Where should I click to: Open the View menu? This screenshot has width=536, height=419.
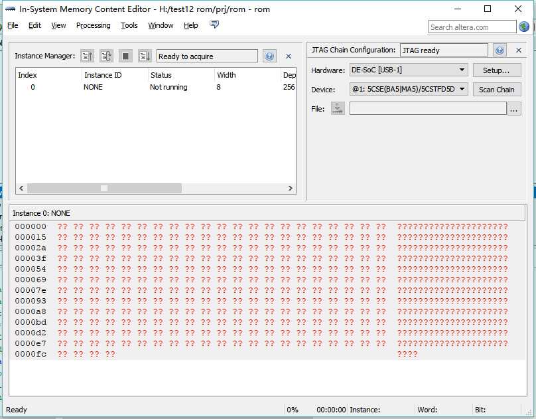[58, 25]
